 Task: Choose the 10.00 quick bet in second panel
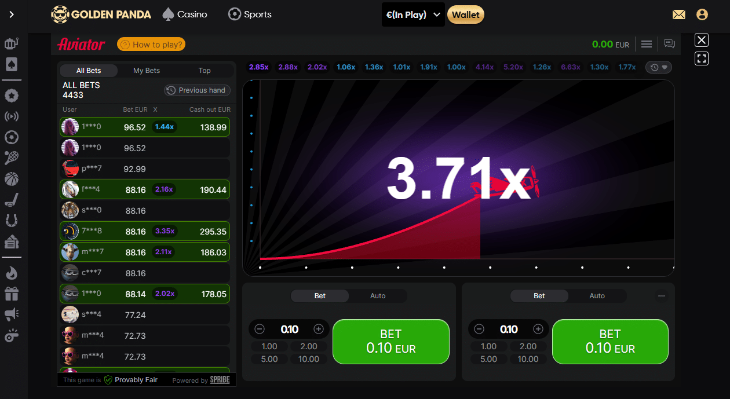(x=528, y=359)
